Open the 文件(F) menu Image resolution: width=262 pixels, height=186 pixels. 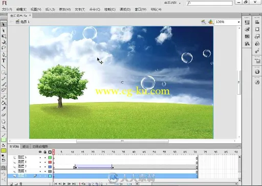(x=7, y=9)
